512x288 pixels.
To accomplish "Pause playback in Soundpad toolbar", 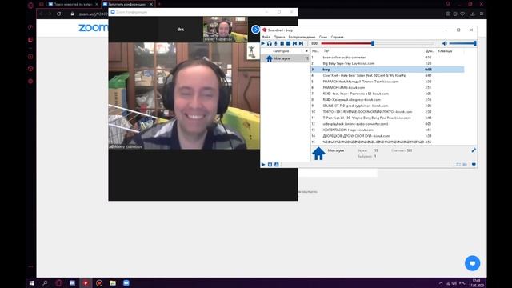I will tap(282, 43).
